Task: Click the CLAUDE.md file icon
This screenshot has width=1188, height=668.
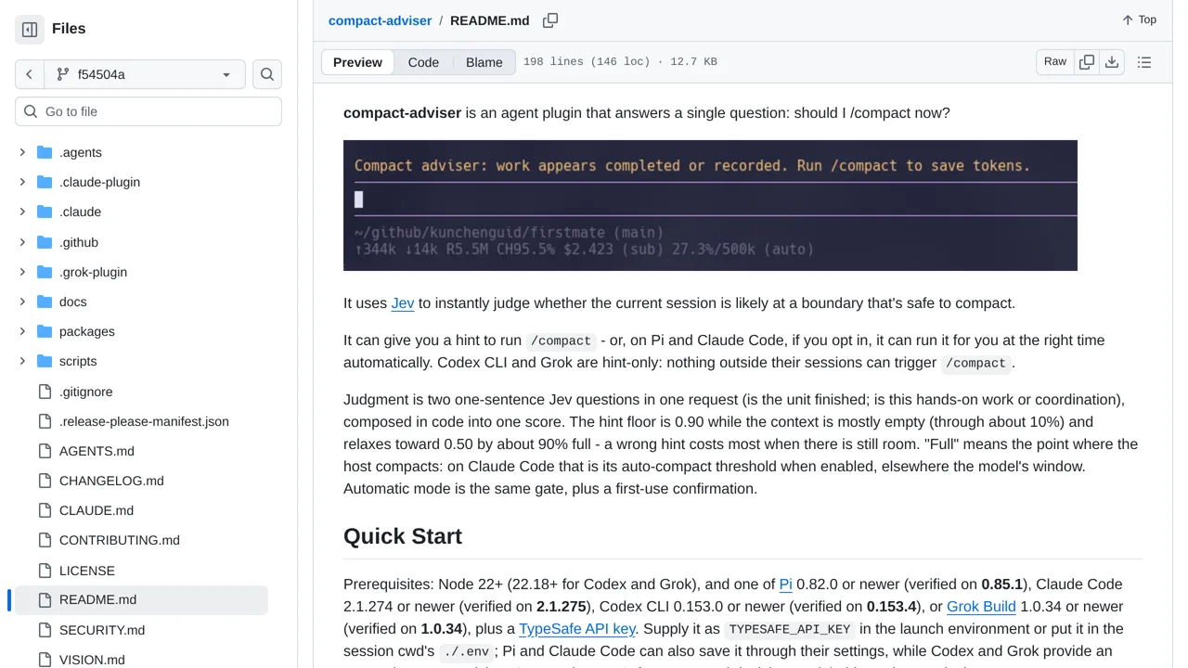Action: (x=45, y=510)
